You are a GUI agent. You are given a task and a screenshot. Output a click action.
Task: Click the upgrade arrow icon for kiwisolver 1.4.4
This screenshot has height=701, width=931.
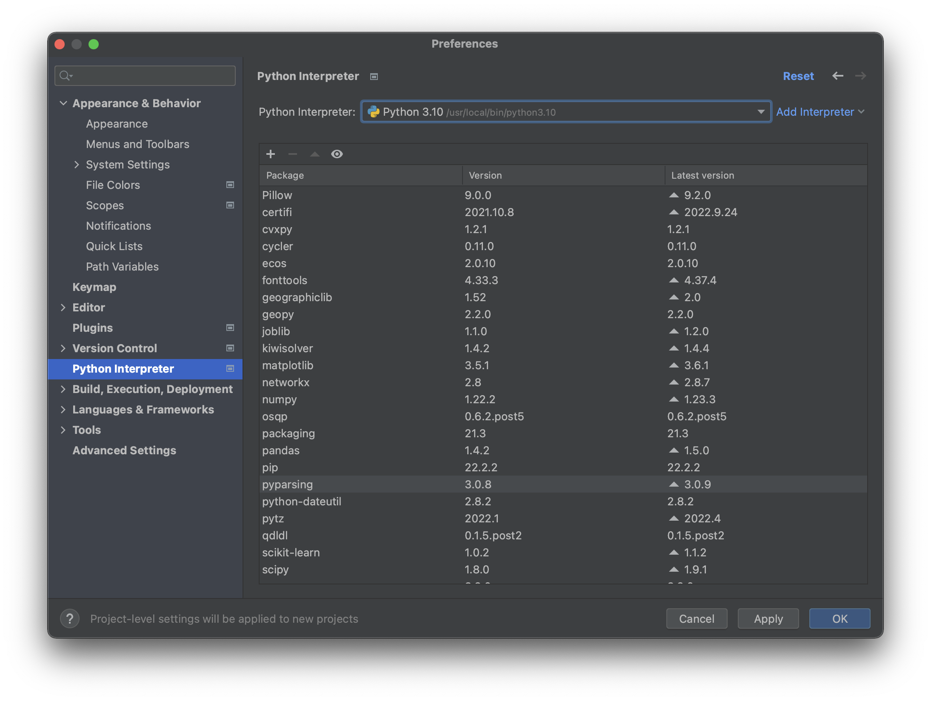click(674, 348)
